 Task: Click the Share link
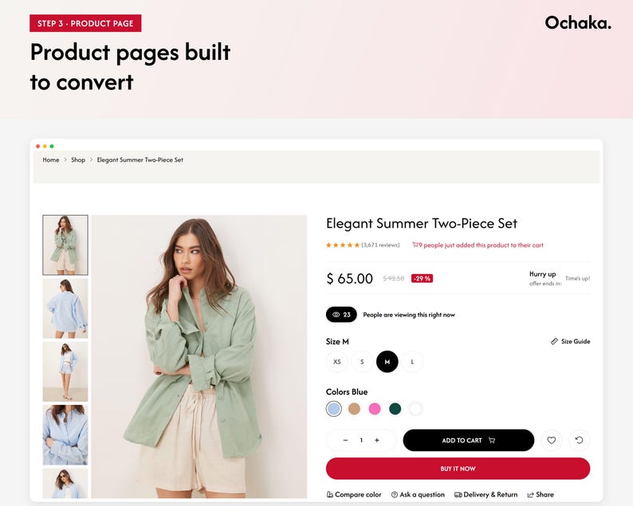tap(541, 494)
